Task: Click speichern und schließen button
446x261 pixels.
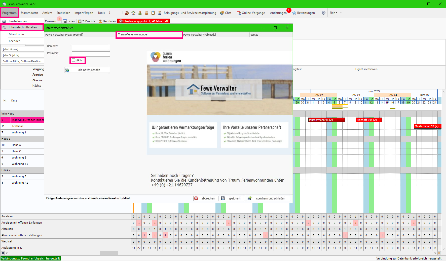Action: point(268,198)
